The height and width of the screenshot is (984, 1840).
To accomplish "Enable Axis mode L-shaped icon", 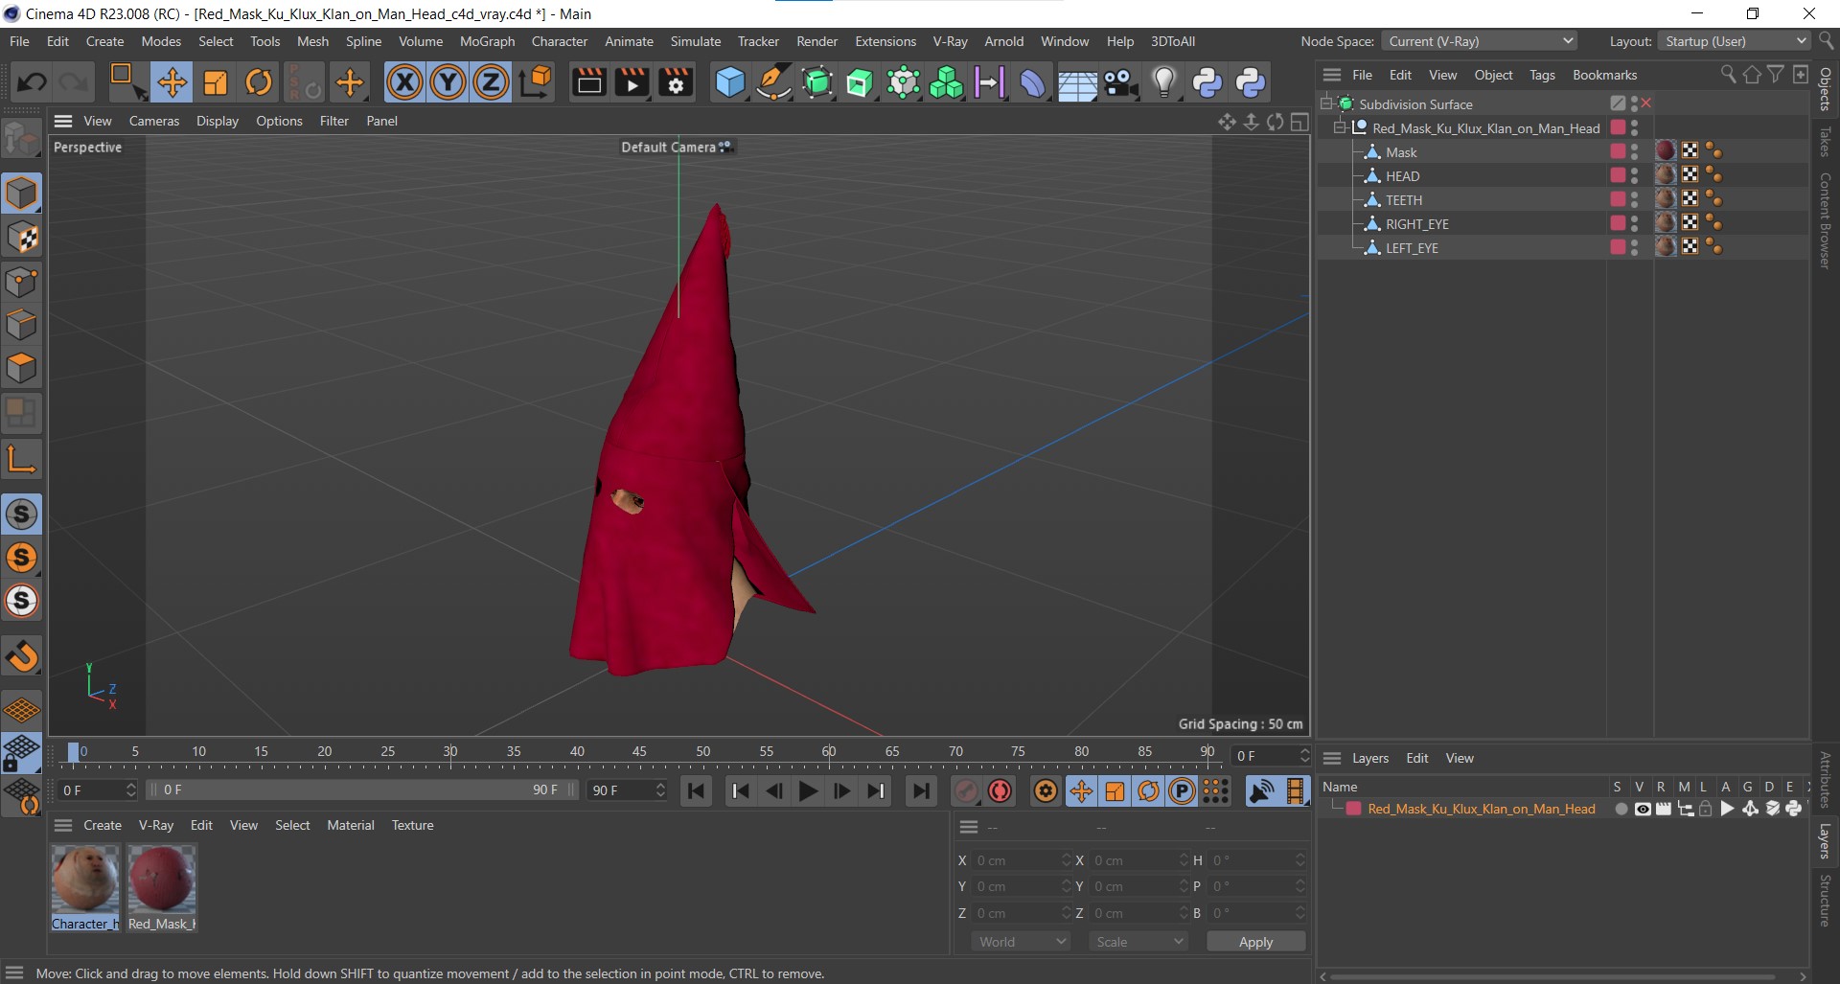I will pyautogui.click(x=21, y=460).
